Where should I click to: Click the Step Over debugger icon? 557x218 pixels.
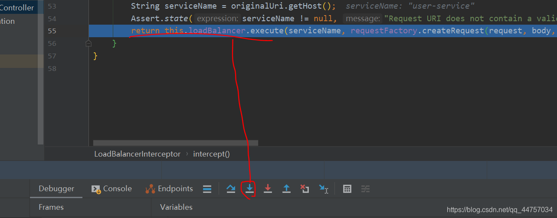[x=231, y=189]
